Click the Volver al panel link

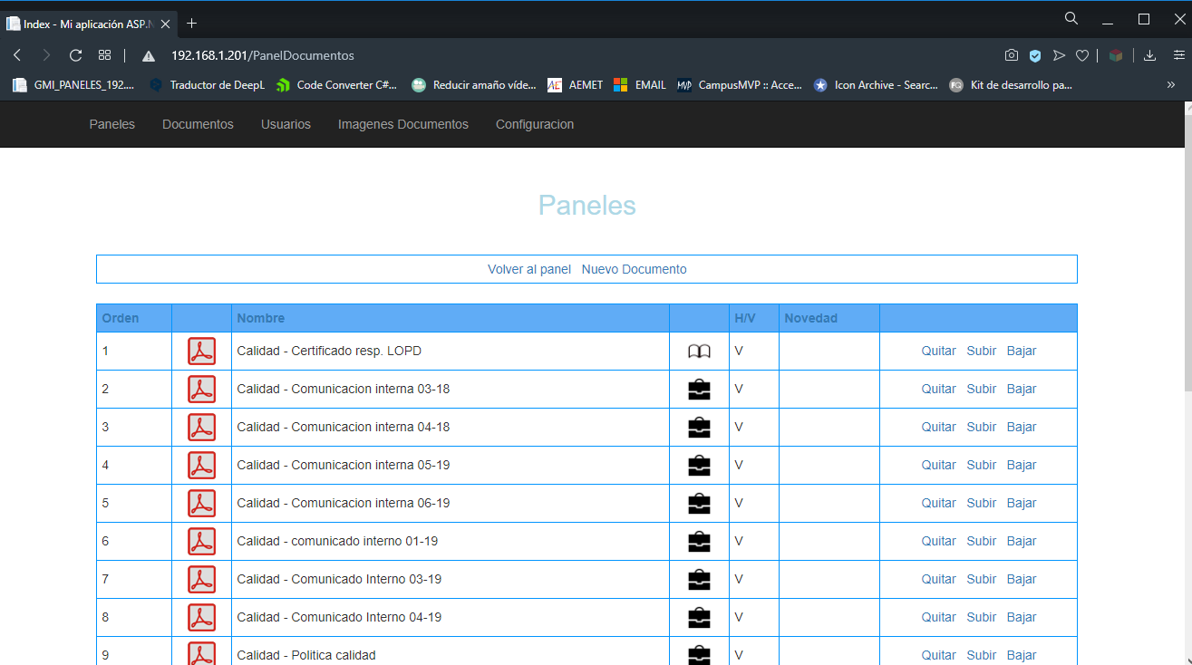pos(529,269)
